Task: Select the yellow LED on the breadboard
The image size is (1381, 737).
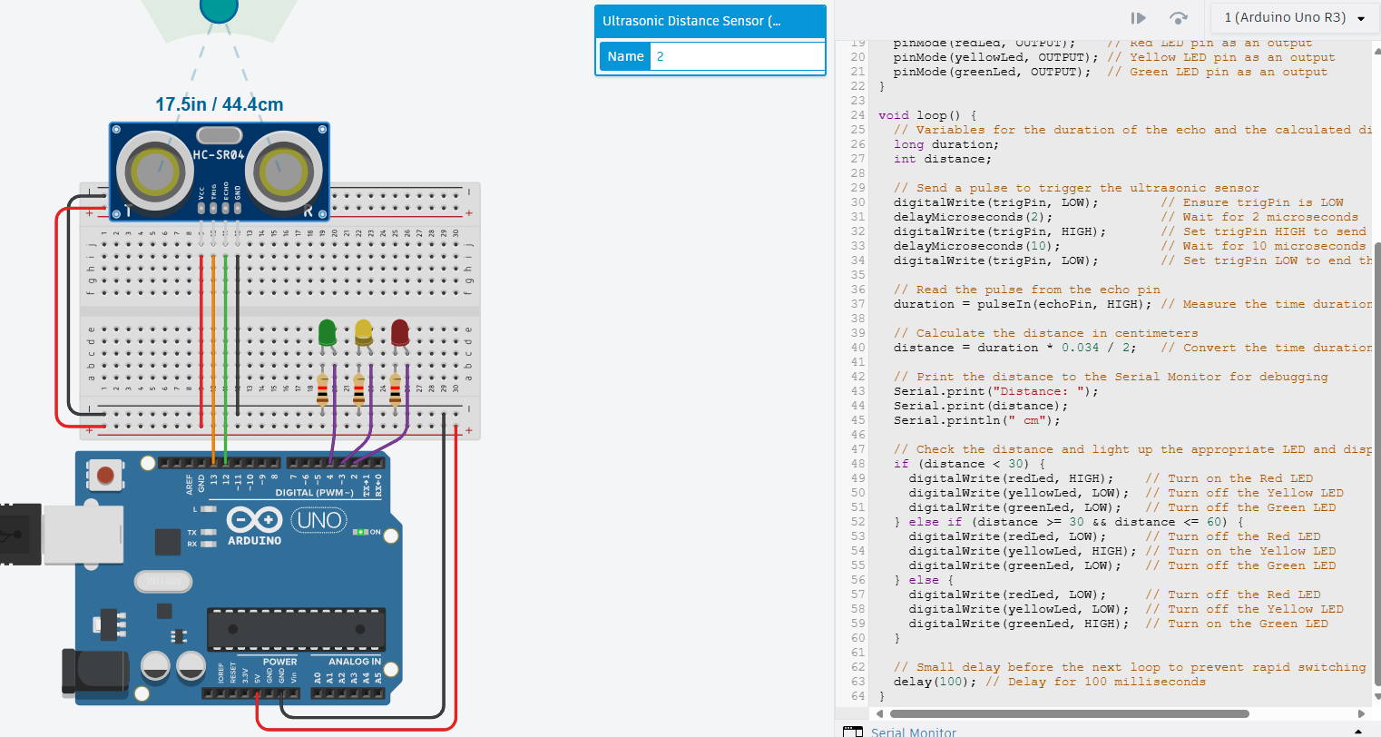Action: coord(364,335)
